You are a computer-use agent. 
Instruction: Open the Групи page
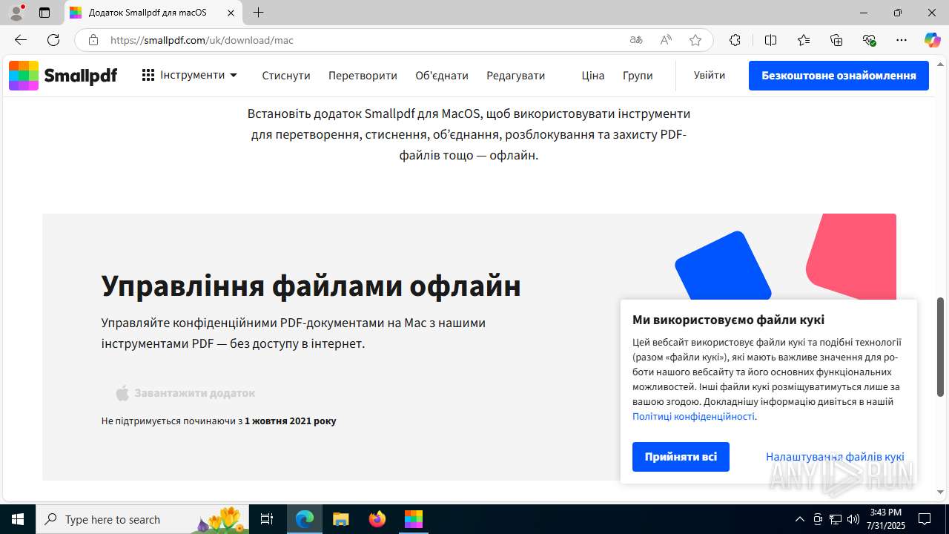(x=638, y=76)
